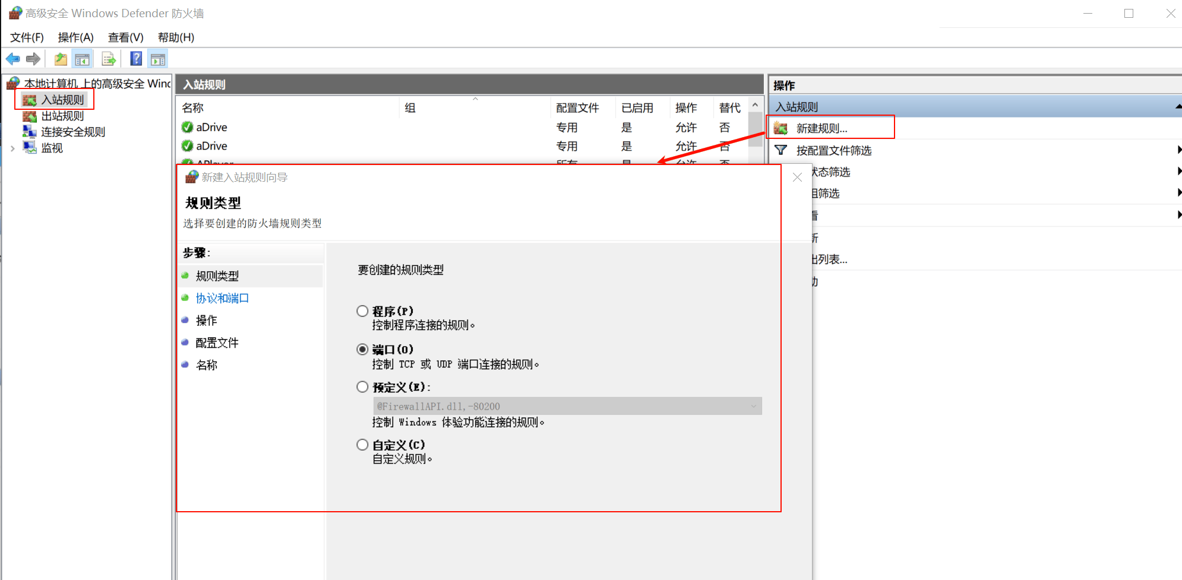The height and width of the screenshot is (580, 1182).
Task: Click the firewall globe icon of the root node
Action: pyautogui.click(x=13, y=83)
